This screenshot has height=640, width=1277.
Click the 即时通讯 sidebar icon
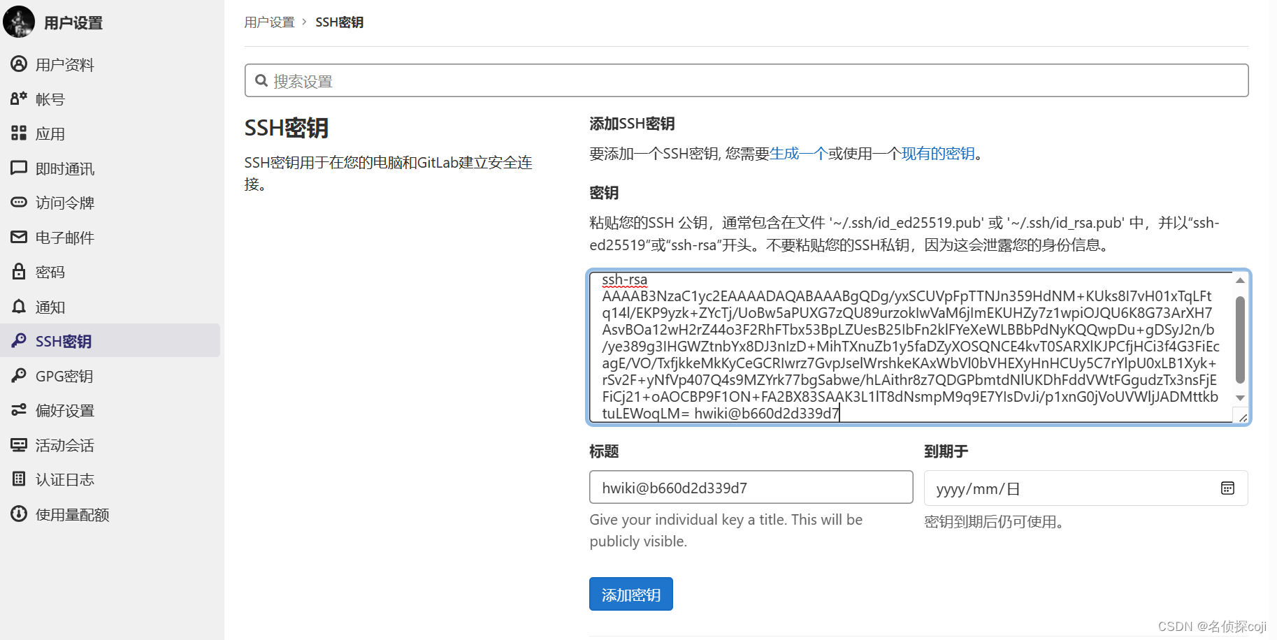tap(65, 168)
